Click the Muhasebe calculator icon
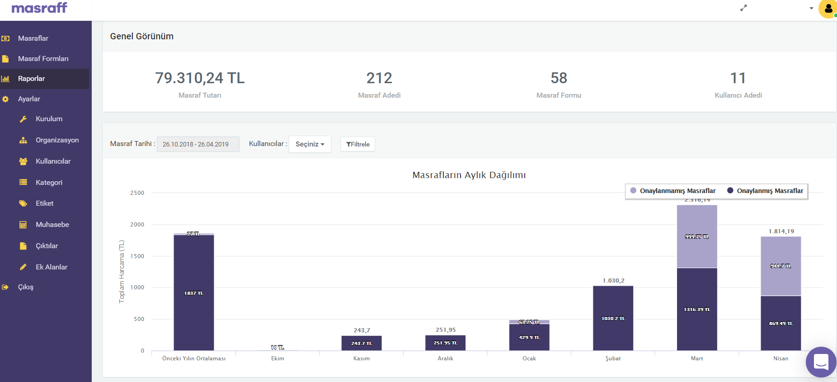Screen dimensions: 837x382 click(x=23, y=225)
